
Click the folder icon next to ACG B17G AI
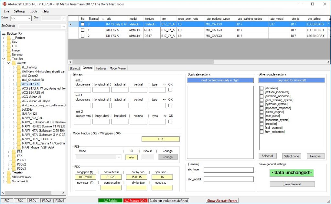tap(18, 84)
